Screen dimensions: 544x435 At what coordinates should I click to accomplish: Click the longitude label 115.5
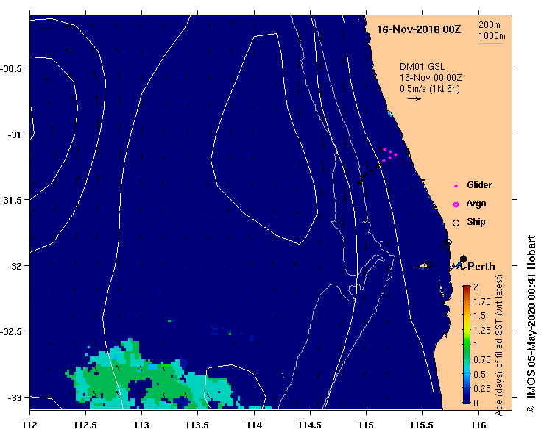[x=423, y=425]
